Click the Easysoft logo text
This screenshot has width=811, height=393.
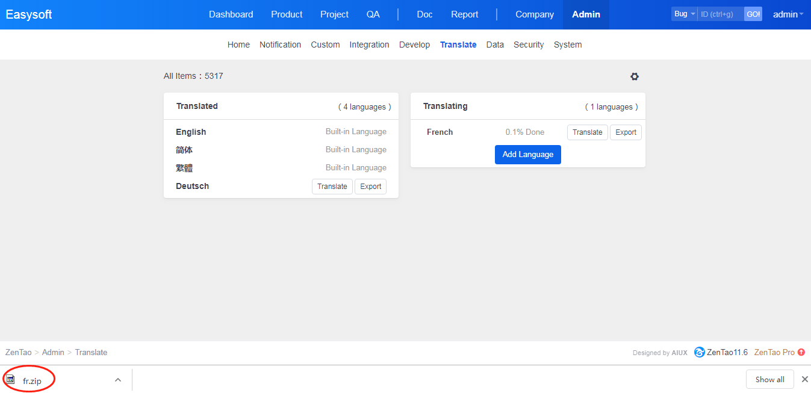(29, 14)
